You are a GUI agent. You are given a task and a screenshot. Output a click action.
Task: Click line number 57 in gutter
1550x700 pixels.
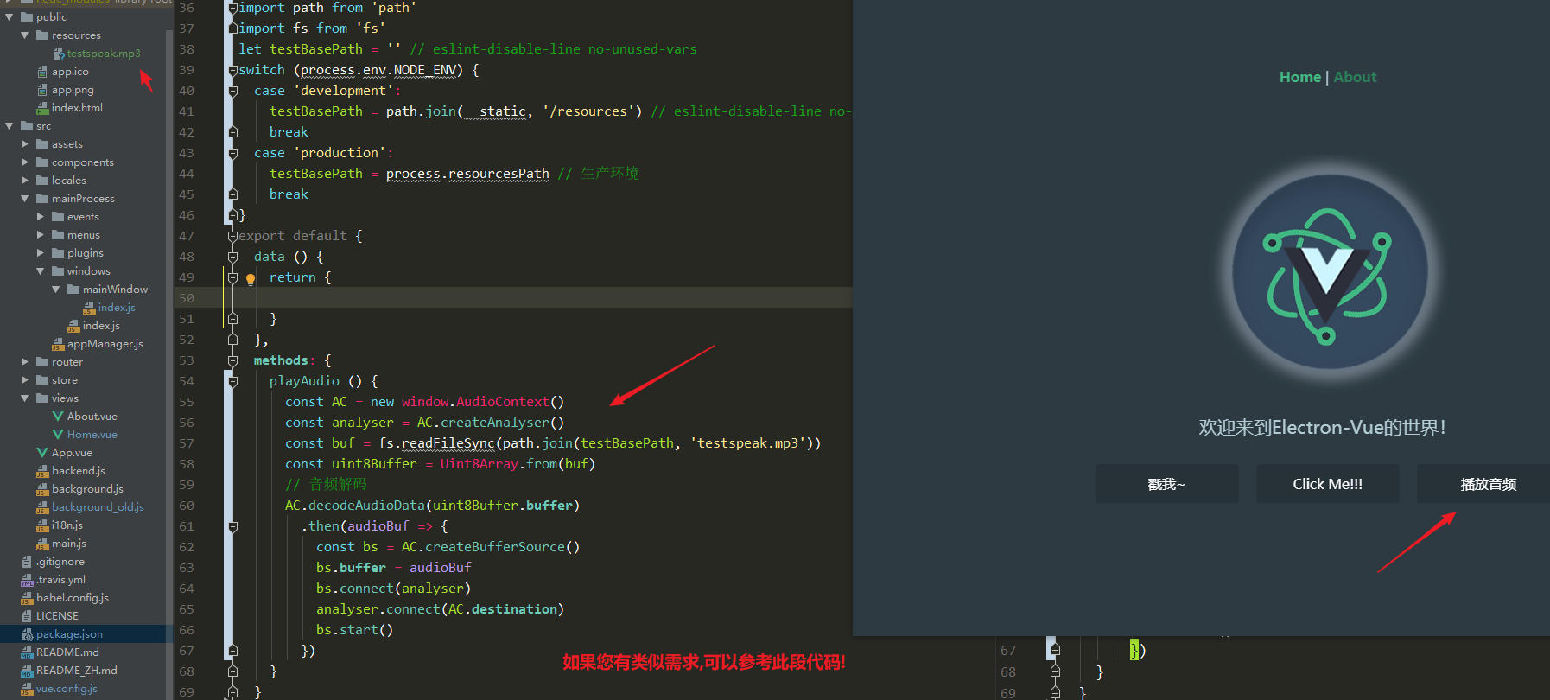click(x=187, y=443)
